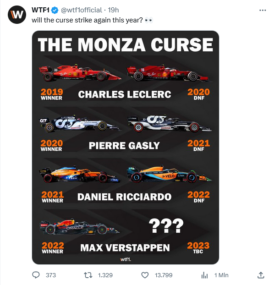The height and width of the screenshot is (285, 274).
Task: Click the blue verified badge
Action: 55,10
